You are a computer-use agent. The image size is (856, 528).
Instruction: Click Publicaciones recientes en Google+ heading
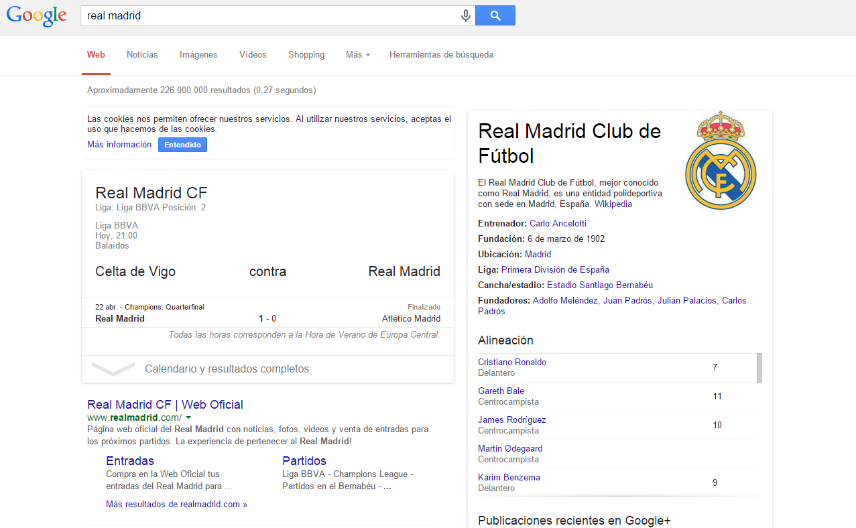pos(574,521)
